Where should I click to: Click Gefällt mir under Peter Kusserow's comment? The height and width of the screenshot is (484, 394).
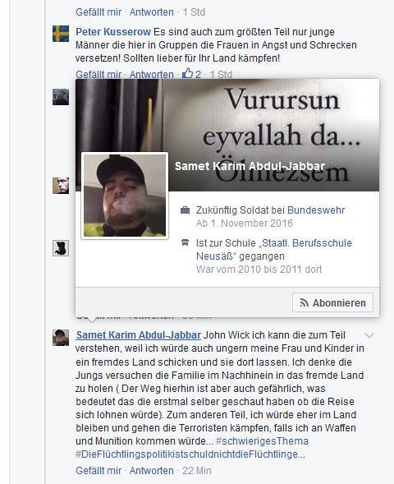(x=98, y=74)
